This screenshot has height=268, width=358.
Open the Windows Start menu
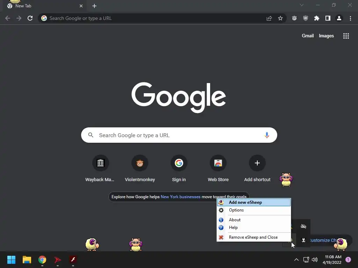[11, 260]
